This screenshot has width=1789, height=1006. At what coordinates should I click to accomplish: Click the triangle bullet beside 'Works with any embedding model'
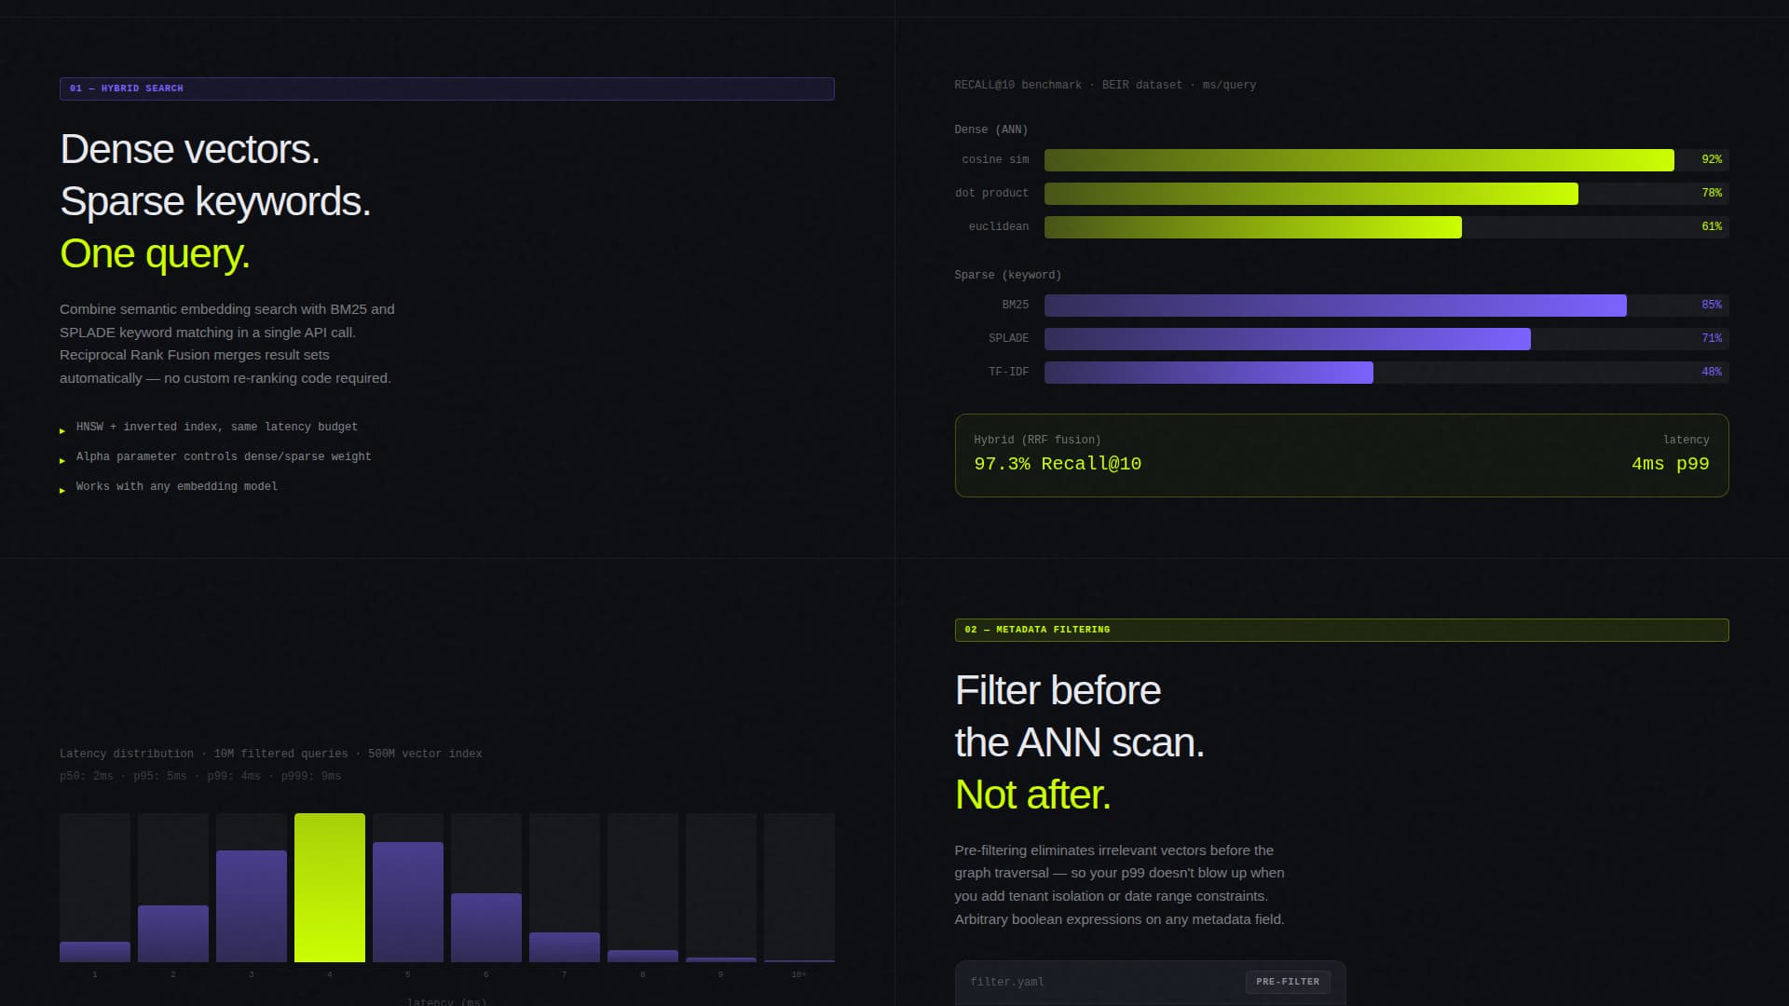tap(62, 491)
